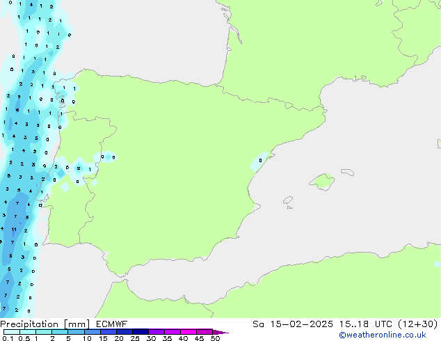Click the 25–30 mm navy legend swatch

coord(141,332)
